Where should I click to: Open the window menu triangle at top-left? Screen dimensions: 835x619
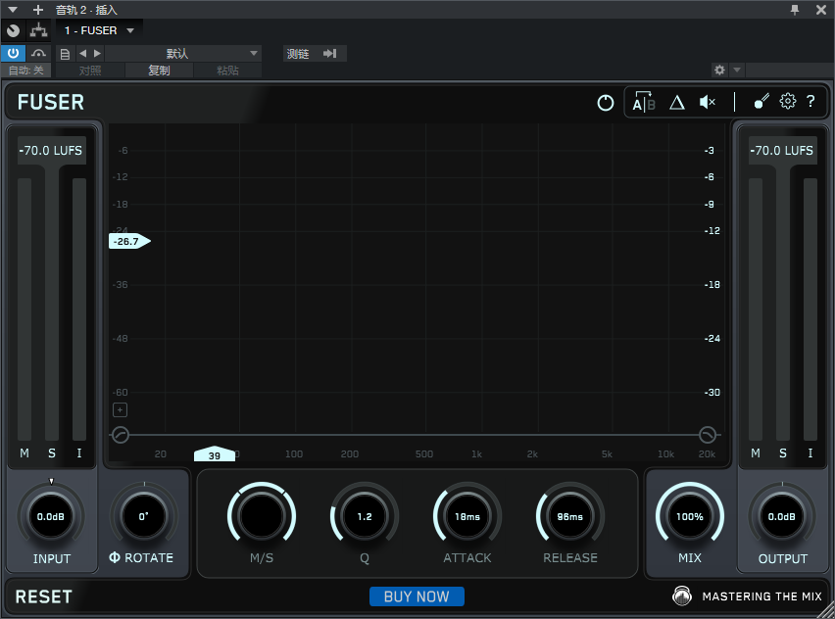click(x=13, y=10)
